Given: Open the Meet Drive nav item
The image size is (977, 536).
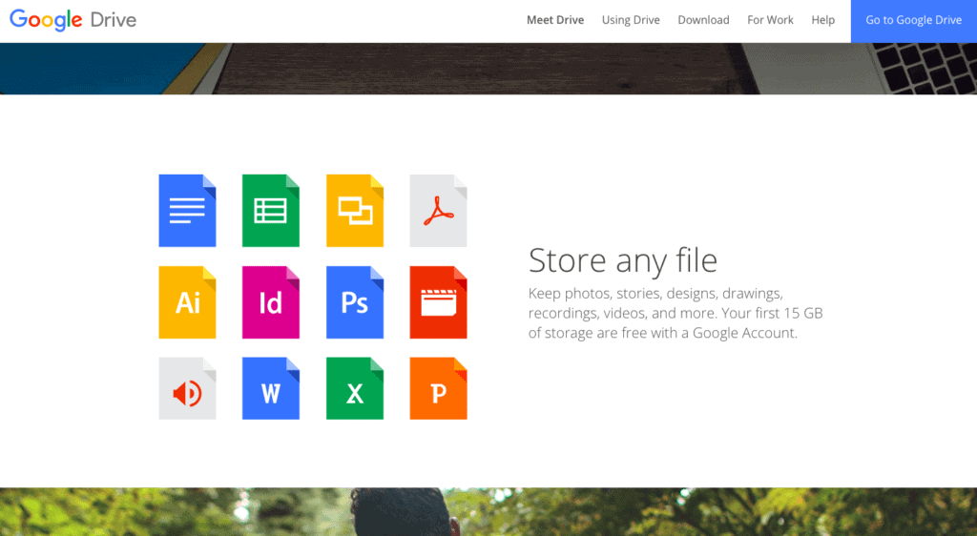Looking at the screenshot, I should coord(555,20).
